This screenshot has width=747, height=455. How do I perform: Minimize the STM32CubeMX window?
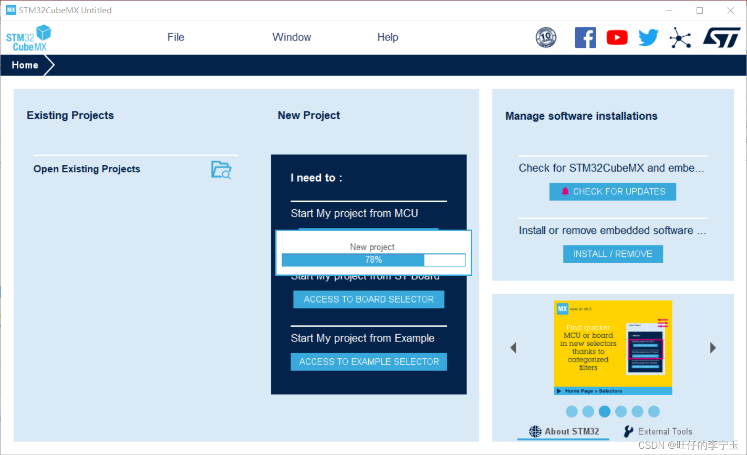click(669, 11)
